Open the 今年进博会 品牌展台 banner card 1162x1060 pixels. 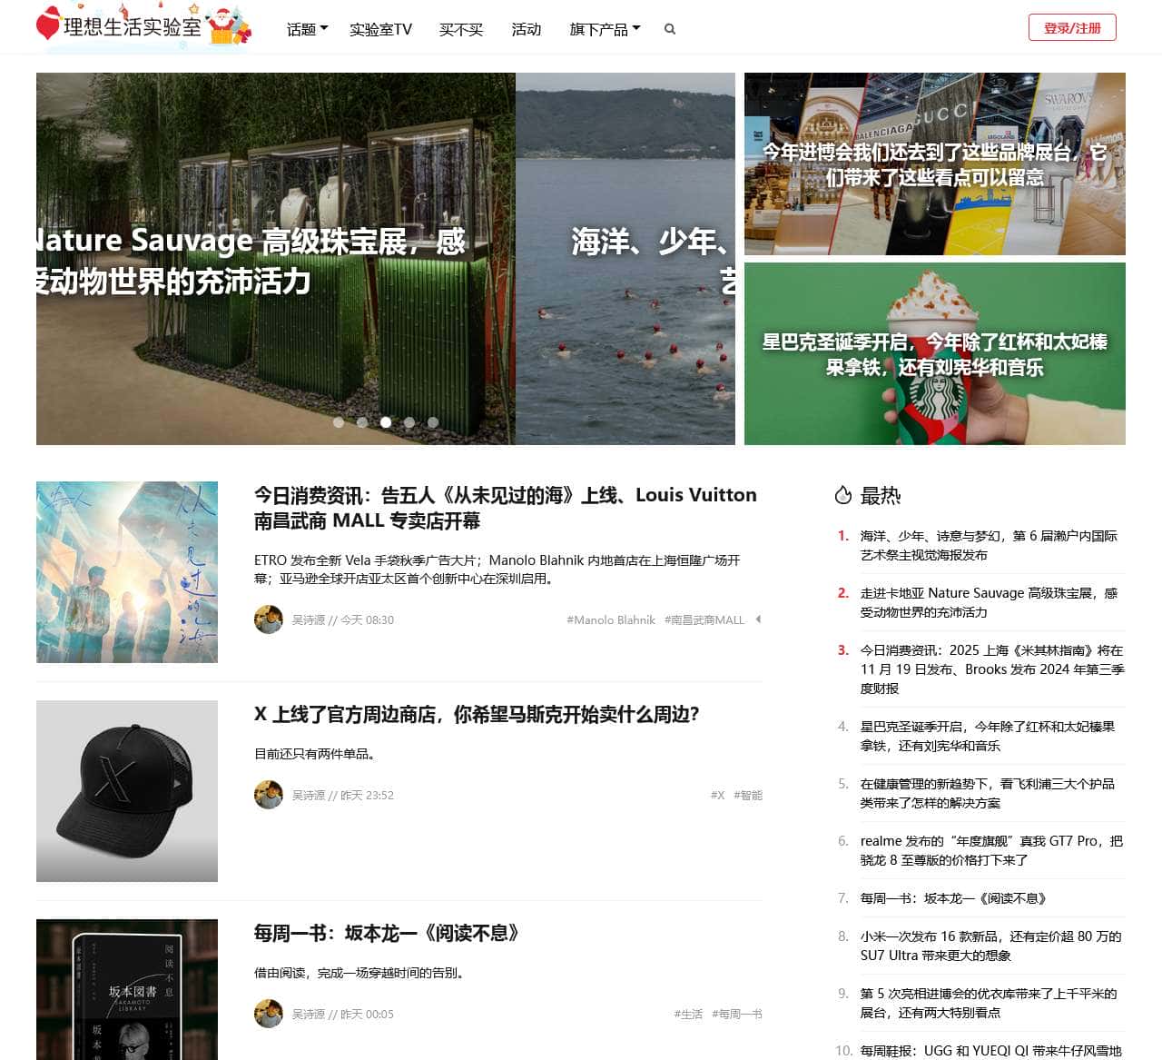pos(935,163)
